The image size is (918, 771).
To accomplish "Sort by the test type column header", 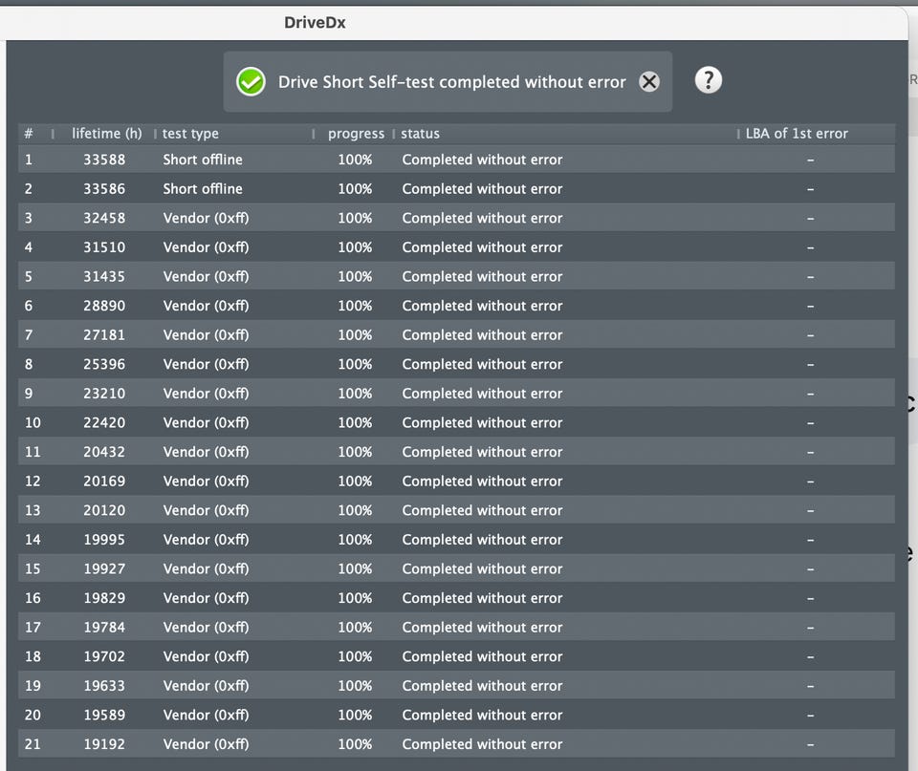I will pyautogui.click(x=190, y=134).
